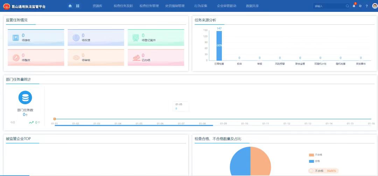Expand the 处罚强制管理 menu
The width and height of the screenshot is (378, 176).
(175, 6)
